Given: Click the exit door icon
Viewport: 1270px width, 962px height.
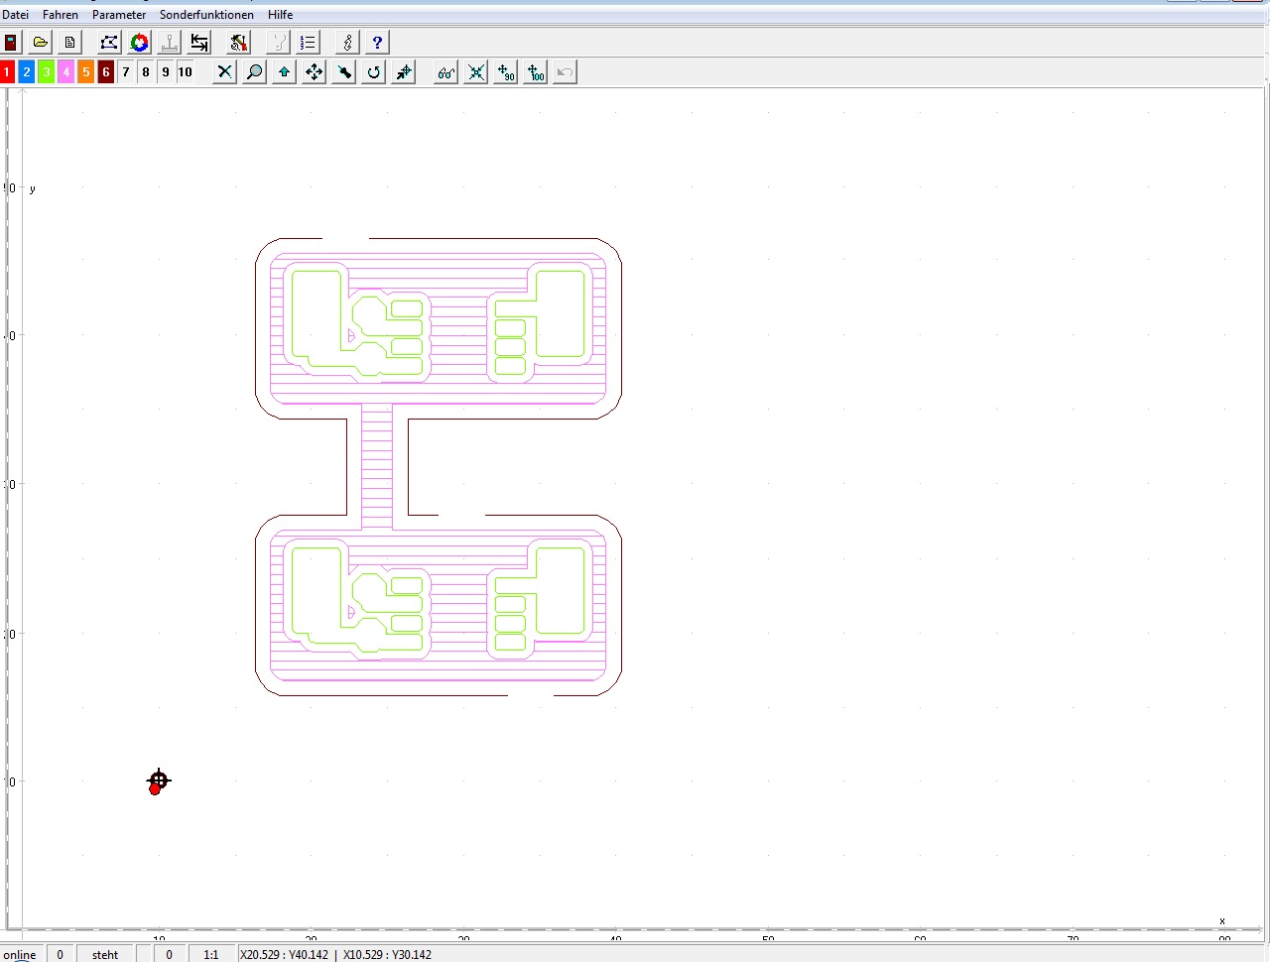Looking at the screenshot, I should 11,43.
